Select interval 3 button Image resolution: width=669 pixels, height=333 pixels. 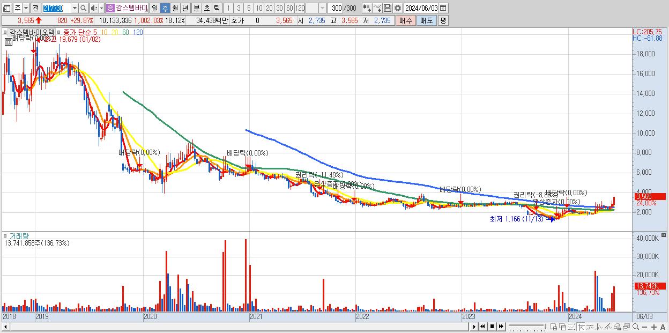coord(239,8)
